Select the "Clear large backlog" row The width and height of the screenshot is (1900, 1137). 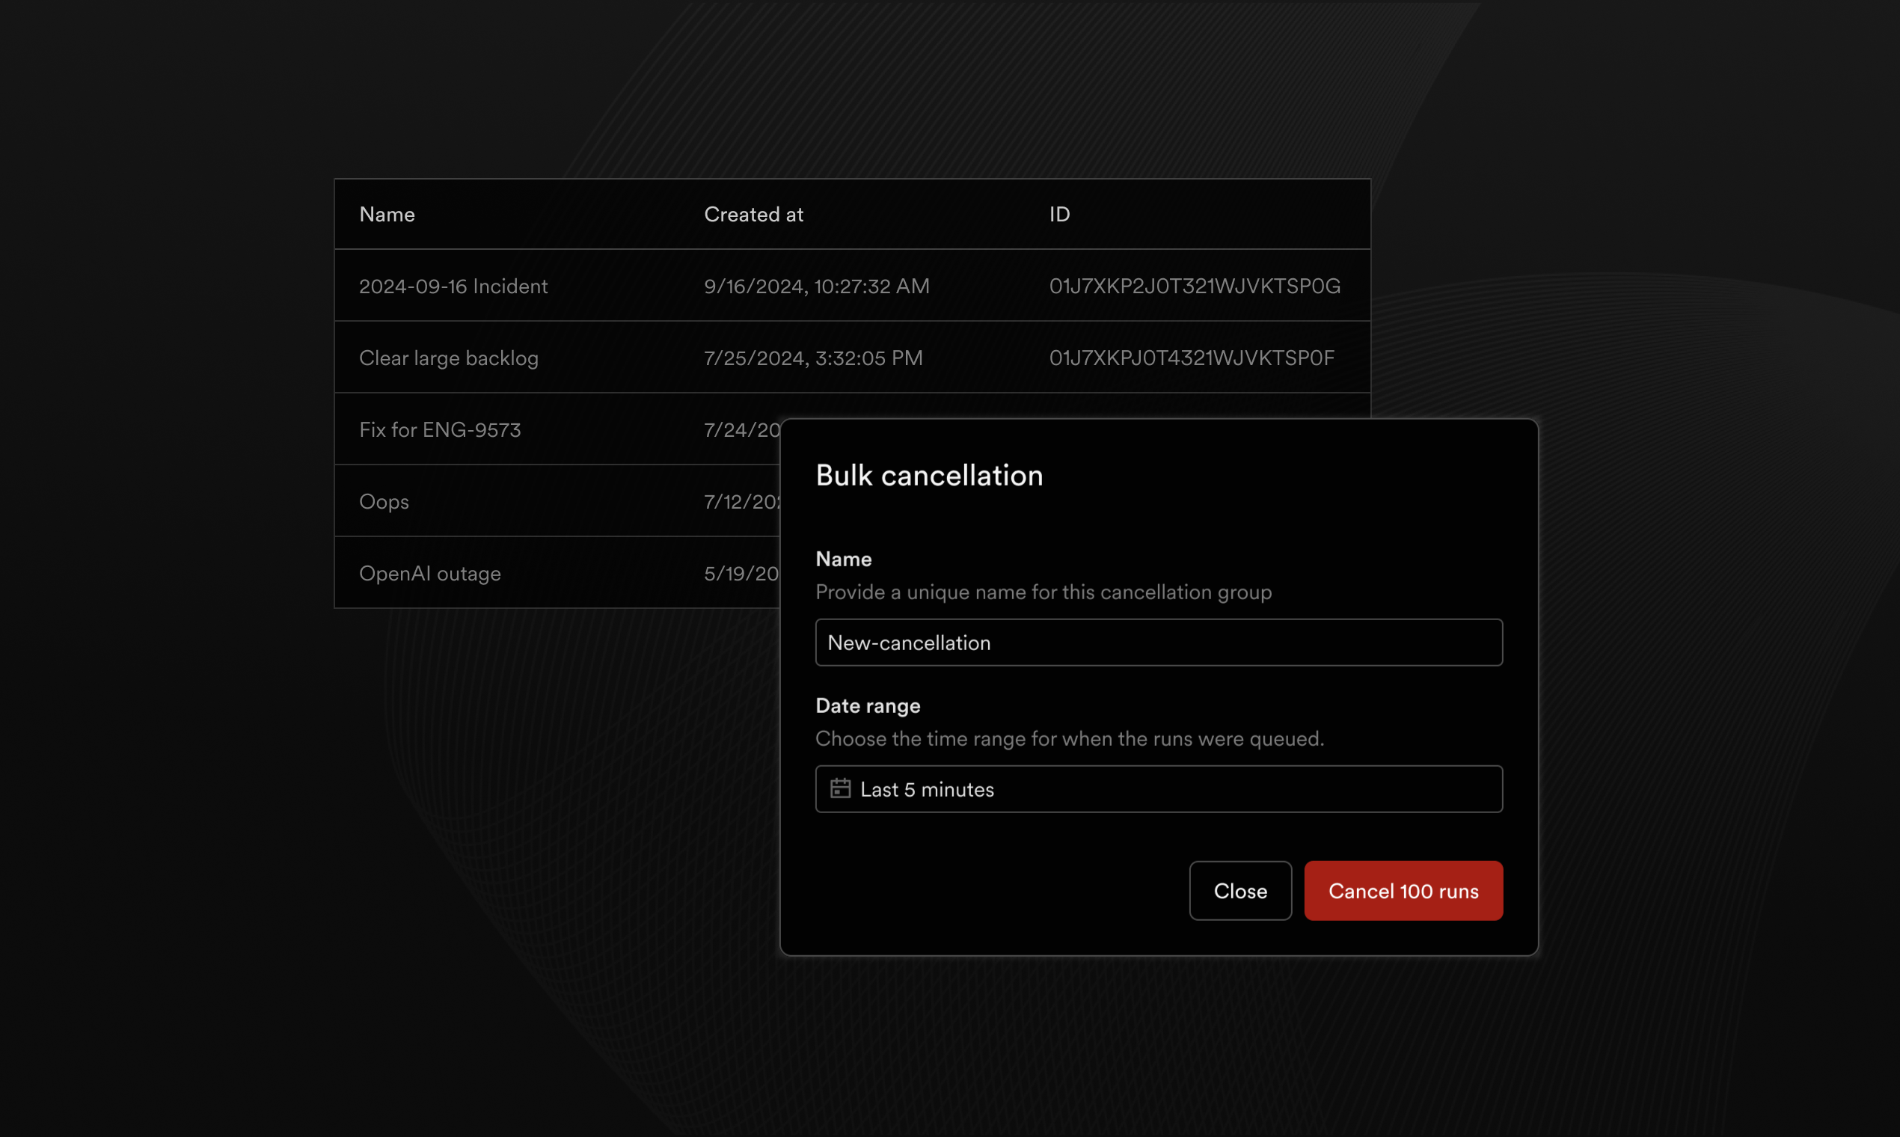449,357
